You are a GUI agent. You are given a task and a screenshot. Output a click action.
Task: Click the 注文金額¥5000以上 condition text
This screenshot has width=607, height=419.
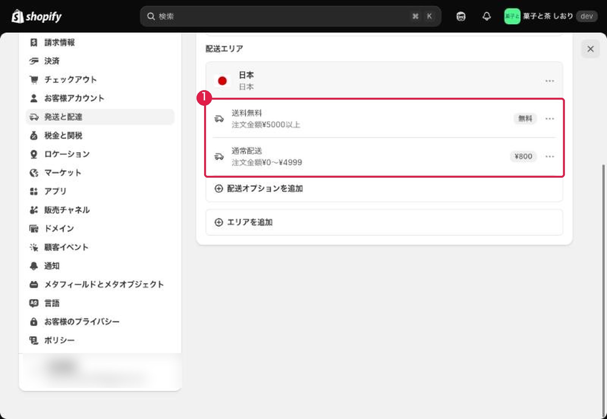click(266, 125)
